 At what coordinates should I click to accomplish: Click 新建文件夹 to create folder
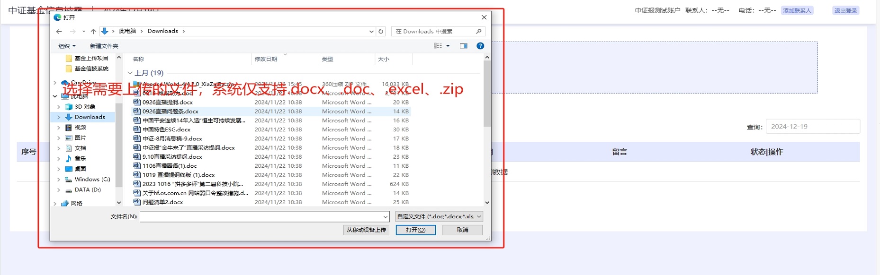tap(104, 46)
